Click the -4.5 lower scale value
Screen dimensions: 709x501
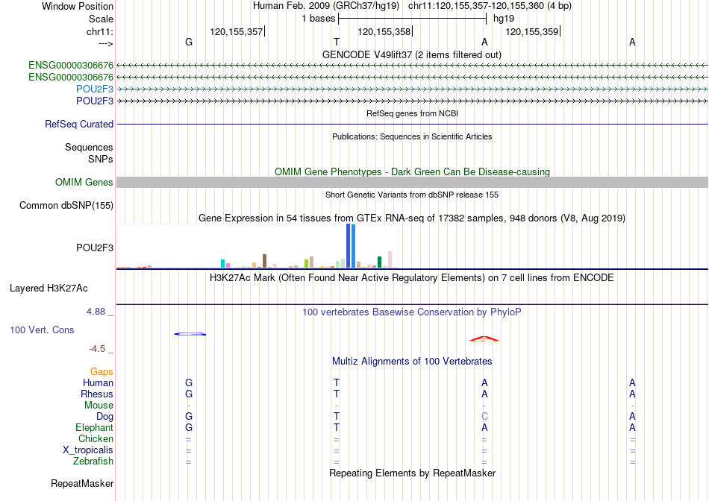[x=97, y=349]
